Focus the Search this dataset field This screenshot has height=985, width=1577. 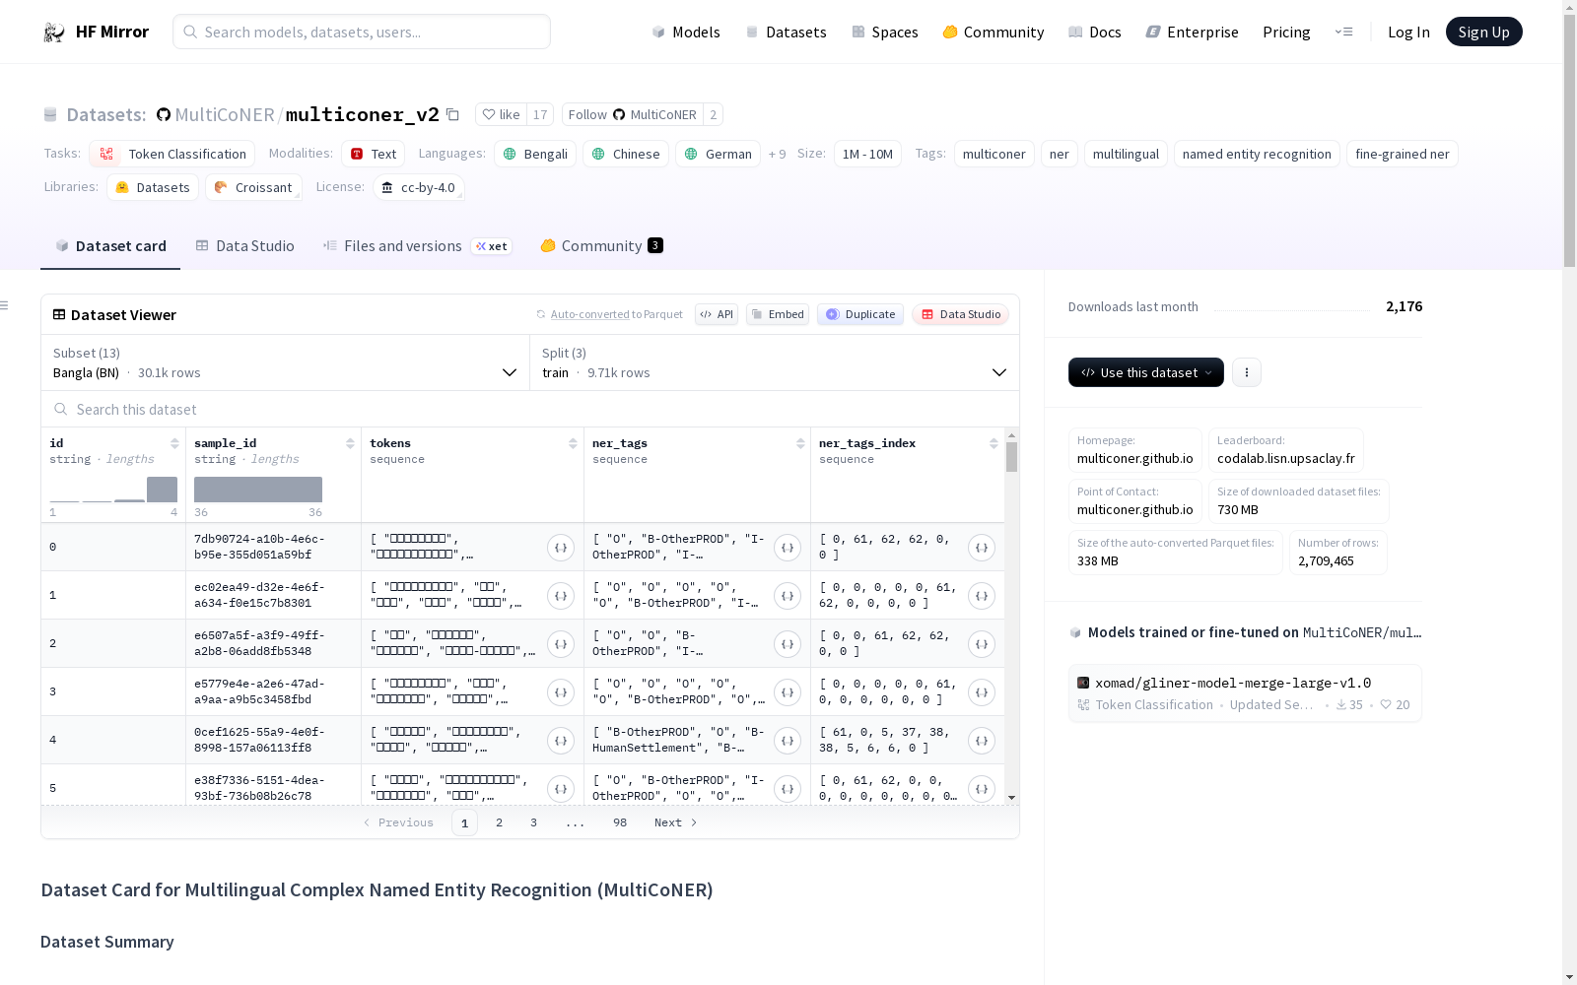click(530, 409)
